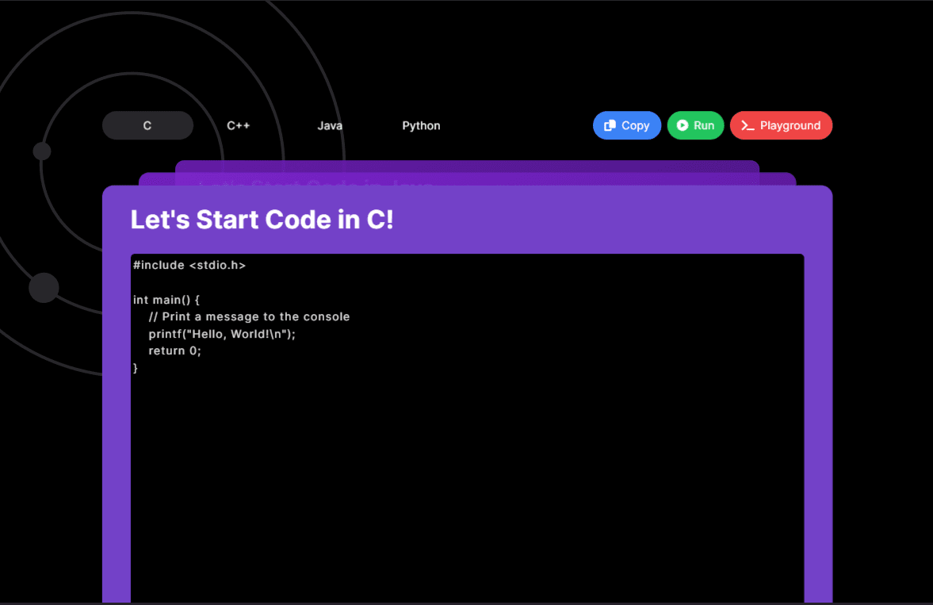Click the "Let's Start Code in C!" heading
The image size is (933, 605).
(x=262, y=220)
